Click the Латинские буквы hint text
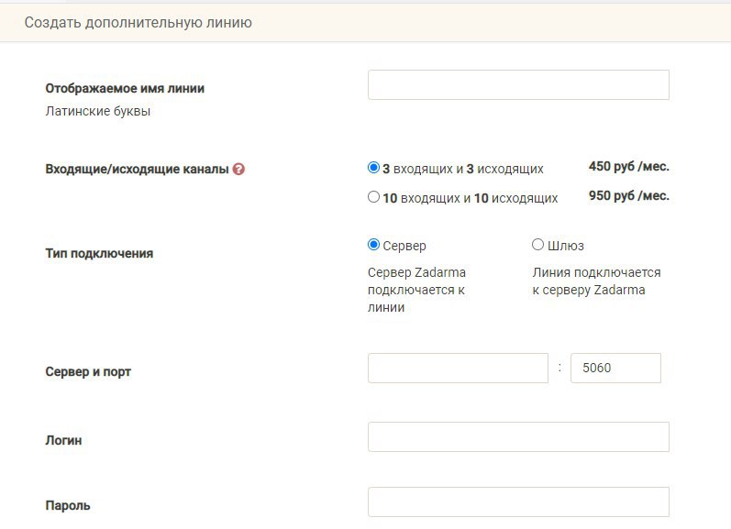 (x=98, y=112)
